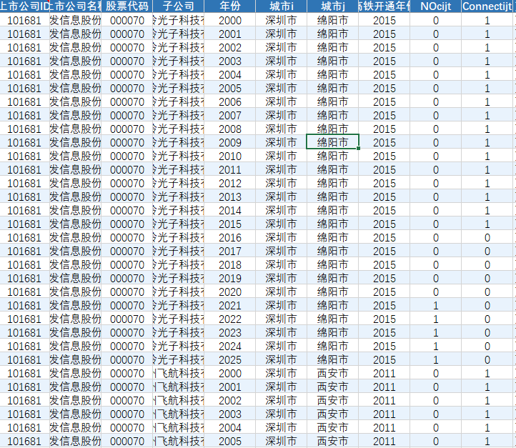This screenshot has width=516, height=448.
Task: Click the 年份 column header
Action: (x=229, y=6)
